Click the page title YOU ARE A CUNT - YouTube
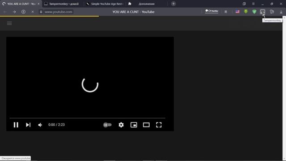Viewport: 286px width, 161px height. pos(133,12)
